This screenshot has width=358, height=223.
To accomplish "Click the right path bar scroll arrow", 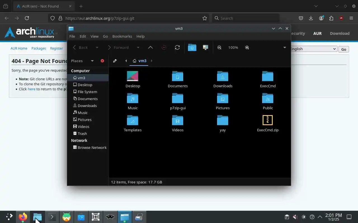I will [x=152, y=61].
